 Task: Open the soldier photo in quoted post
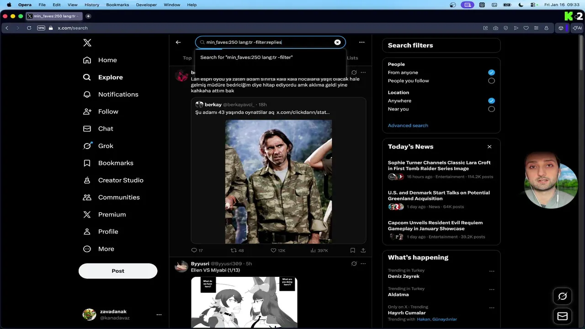pyautogui.click(x=278, y=181)
